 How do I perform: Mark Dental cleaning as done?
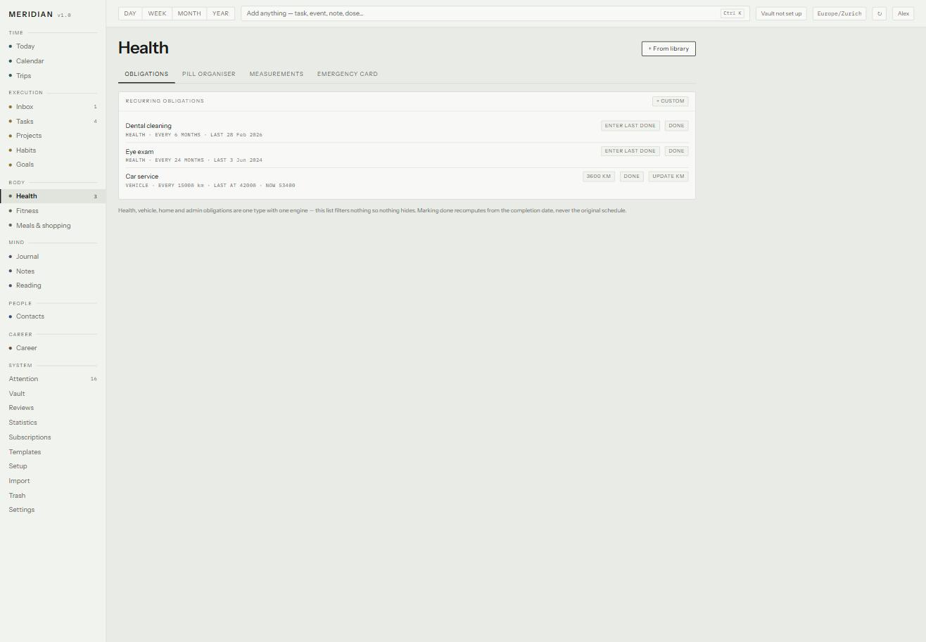[676, 126]
